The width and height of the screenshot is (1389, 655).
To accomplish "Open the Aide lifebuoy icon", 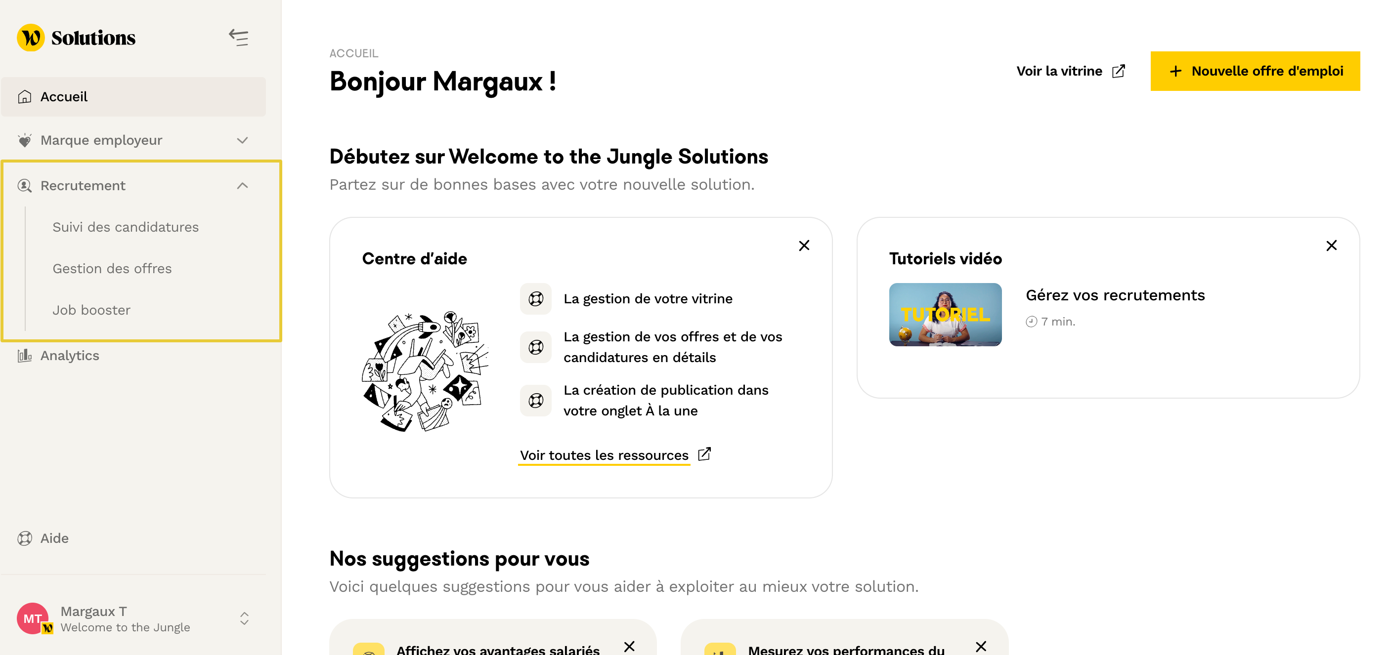I will click(x=25, y=538).
